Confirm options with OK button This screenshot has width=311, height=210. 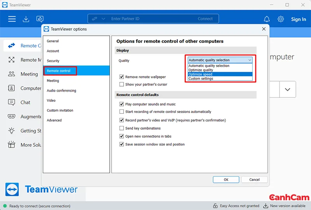[x=226, y=180]
